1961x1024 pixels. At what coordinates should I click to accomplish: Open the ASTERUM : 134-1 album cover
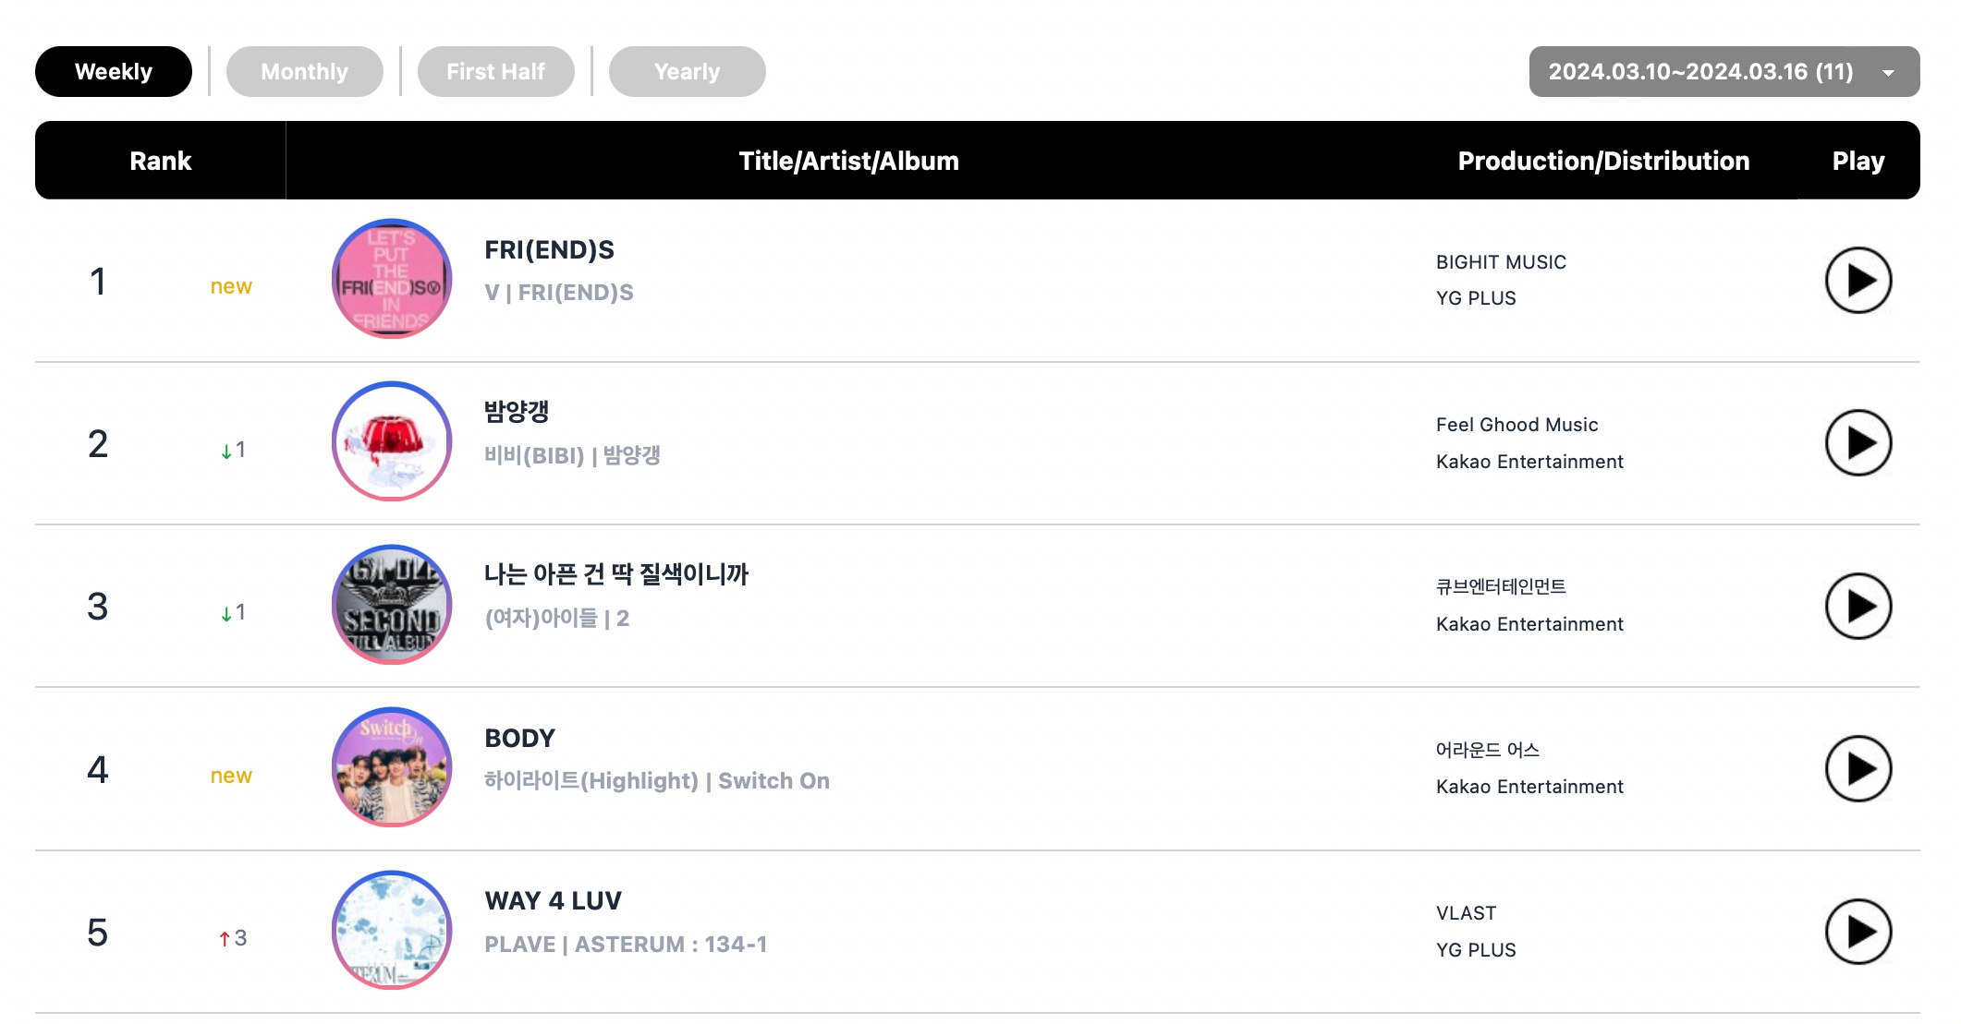pyautogui.click(x=392, y=930)
